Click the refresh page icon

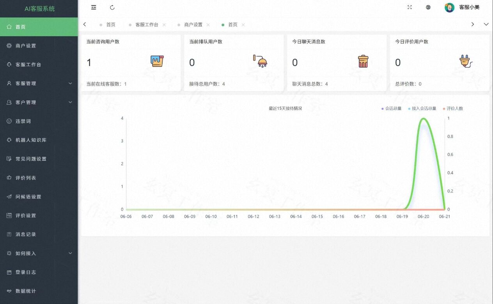click(112, 7)
